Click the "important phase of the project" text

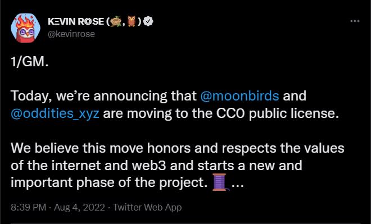click(109, 182)
